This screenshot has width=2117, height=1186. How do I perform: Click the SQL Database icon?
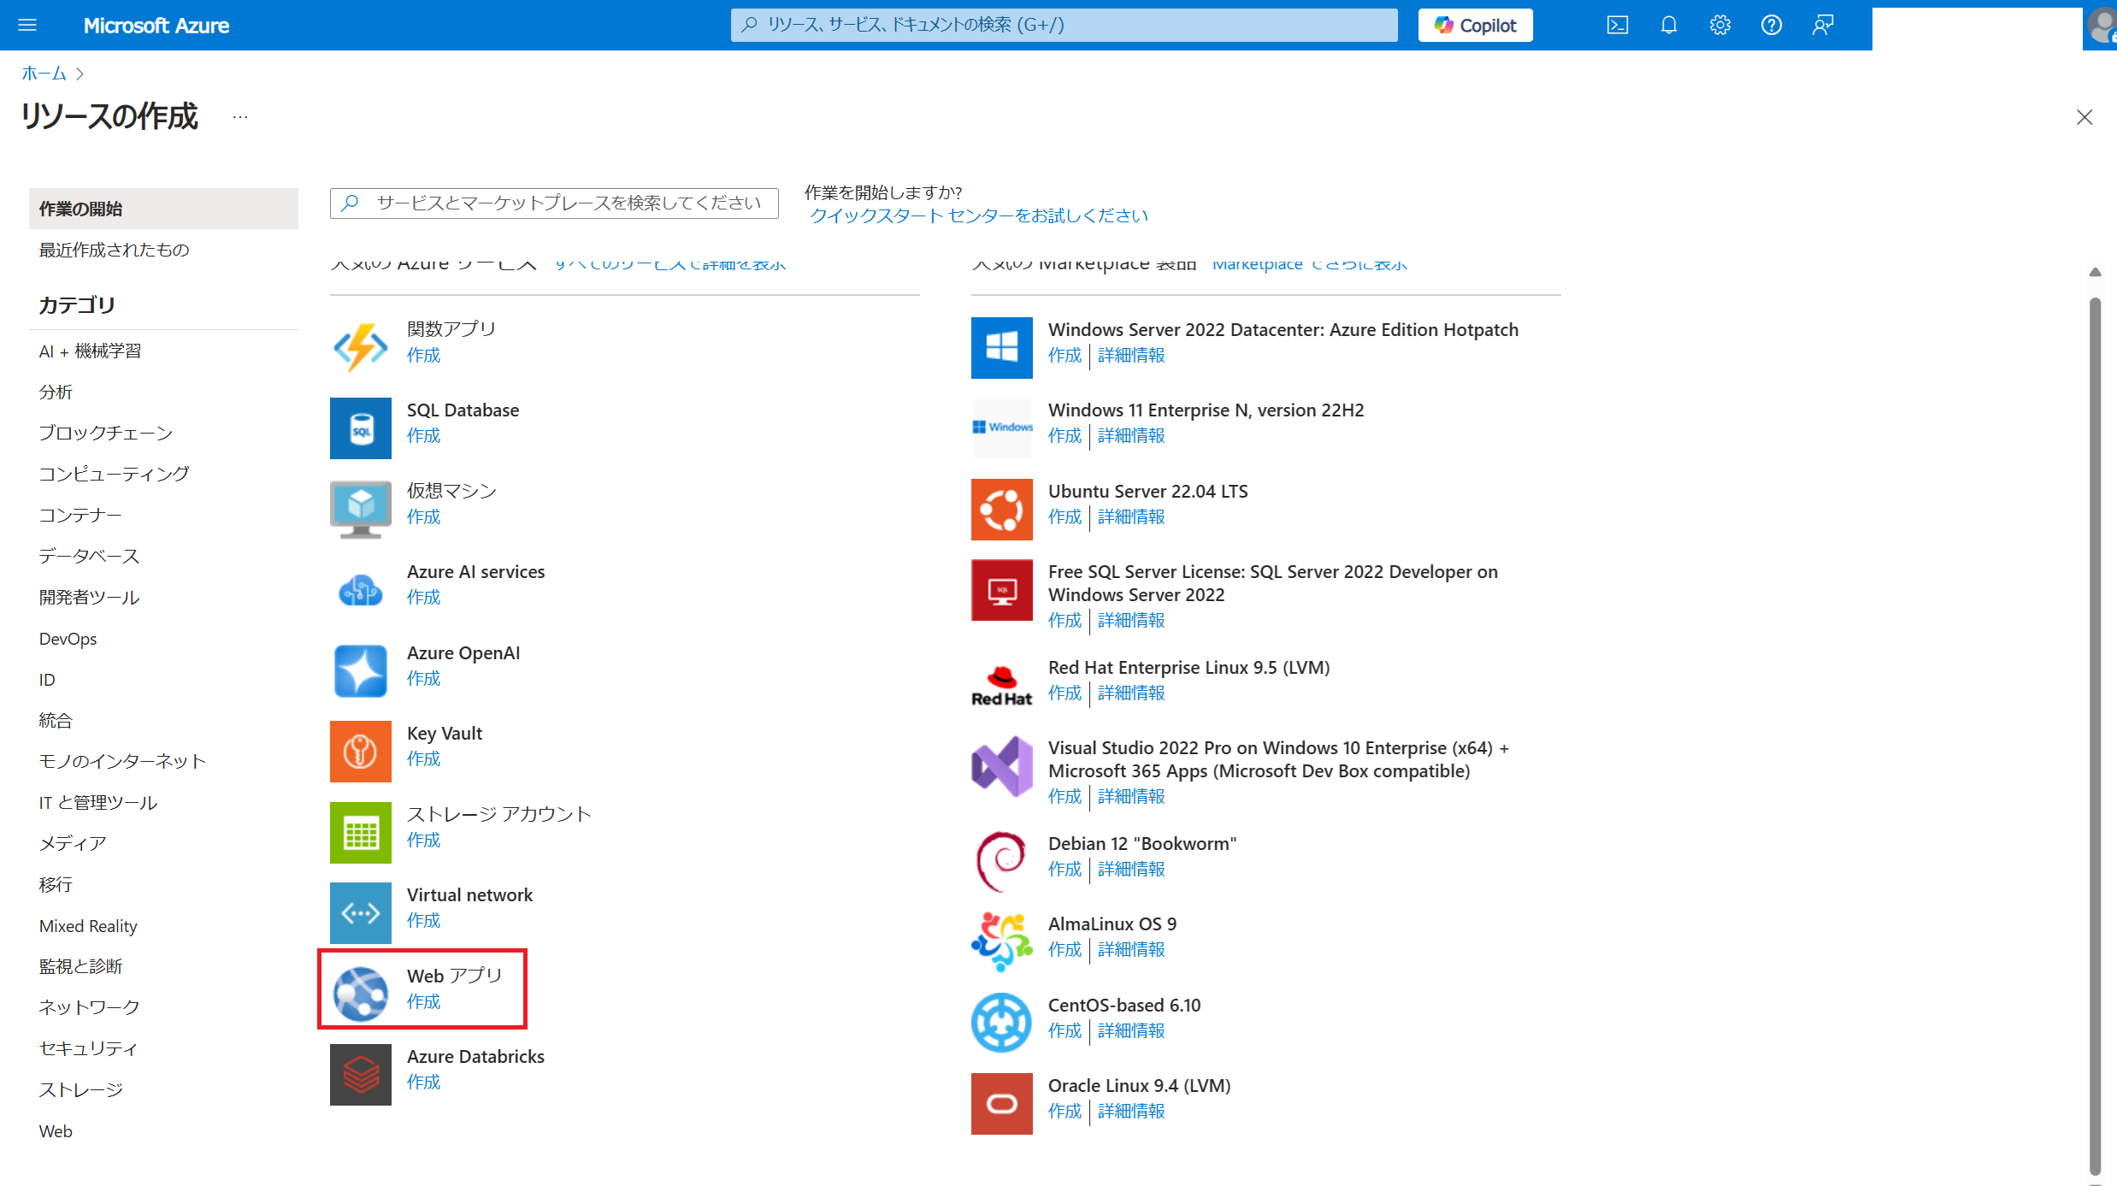click(360, 428)
